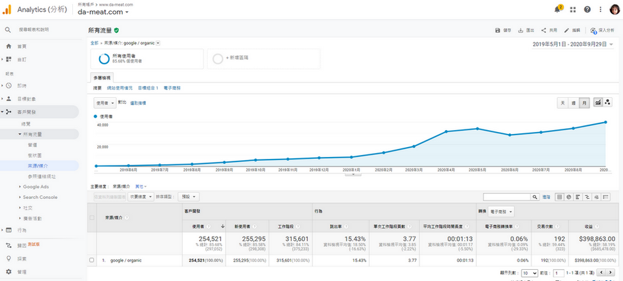Check the google / organic row checkbox

click(92, 261)
